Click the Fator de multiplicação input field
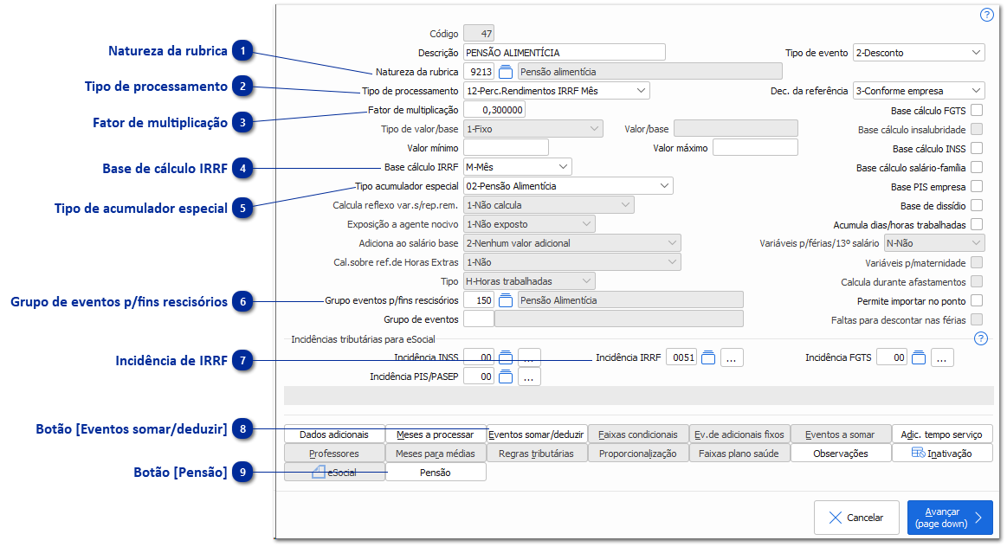The height and width of the screenshot is (547, 1007). [494, 110]
